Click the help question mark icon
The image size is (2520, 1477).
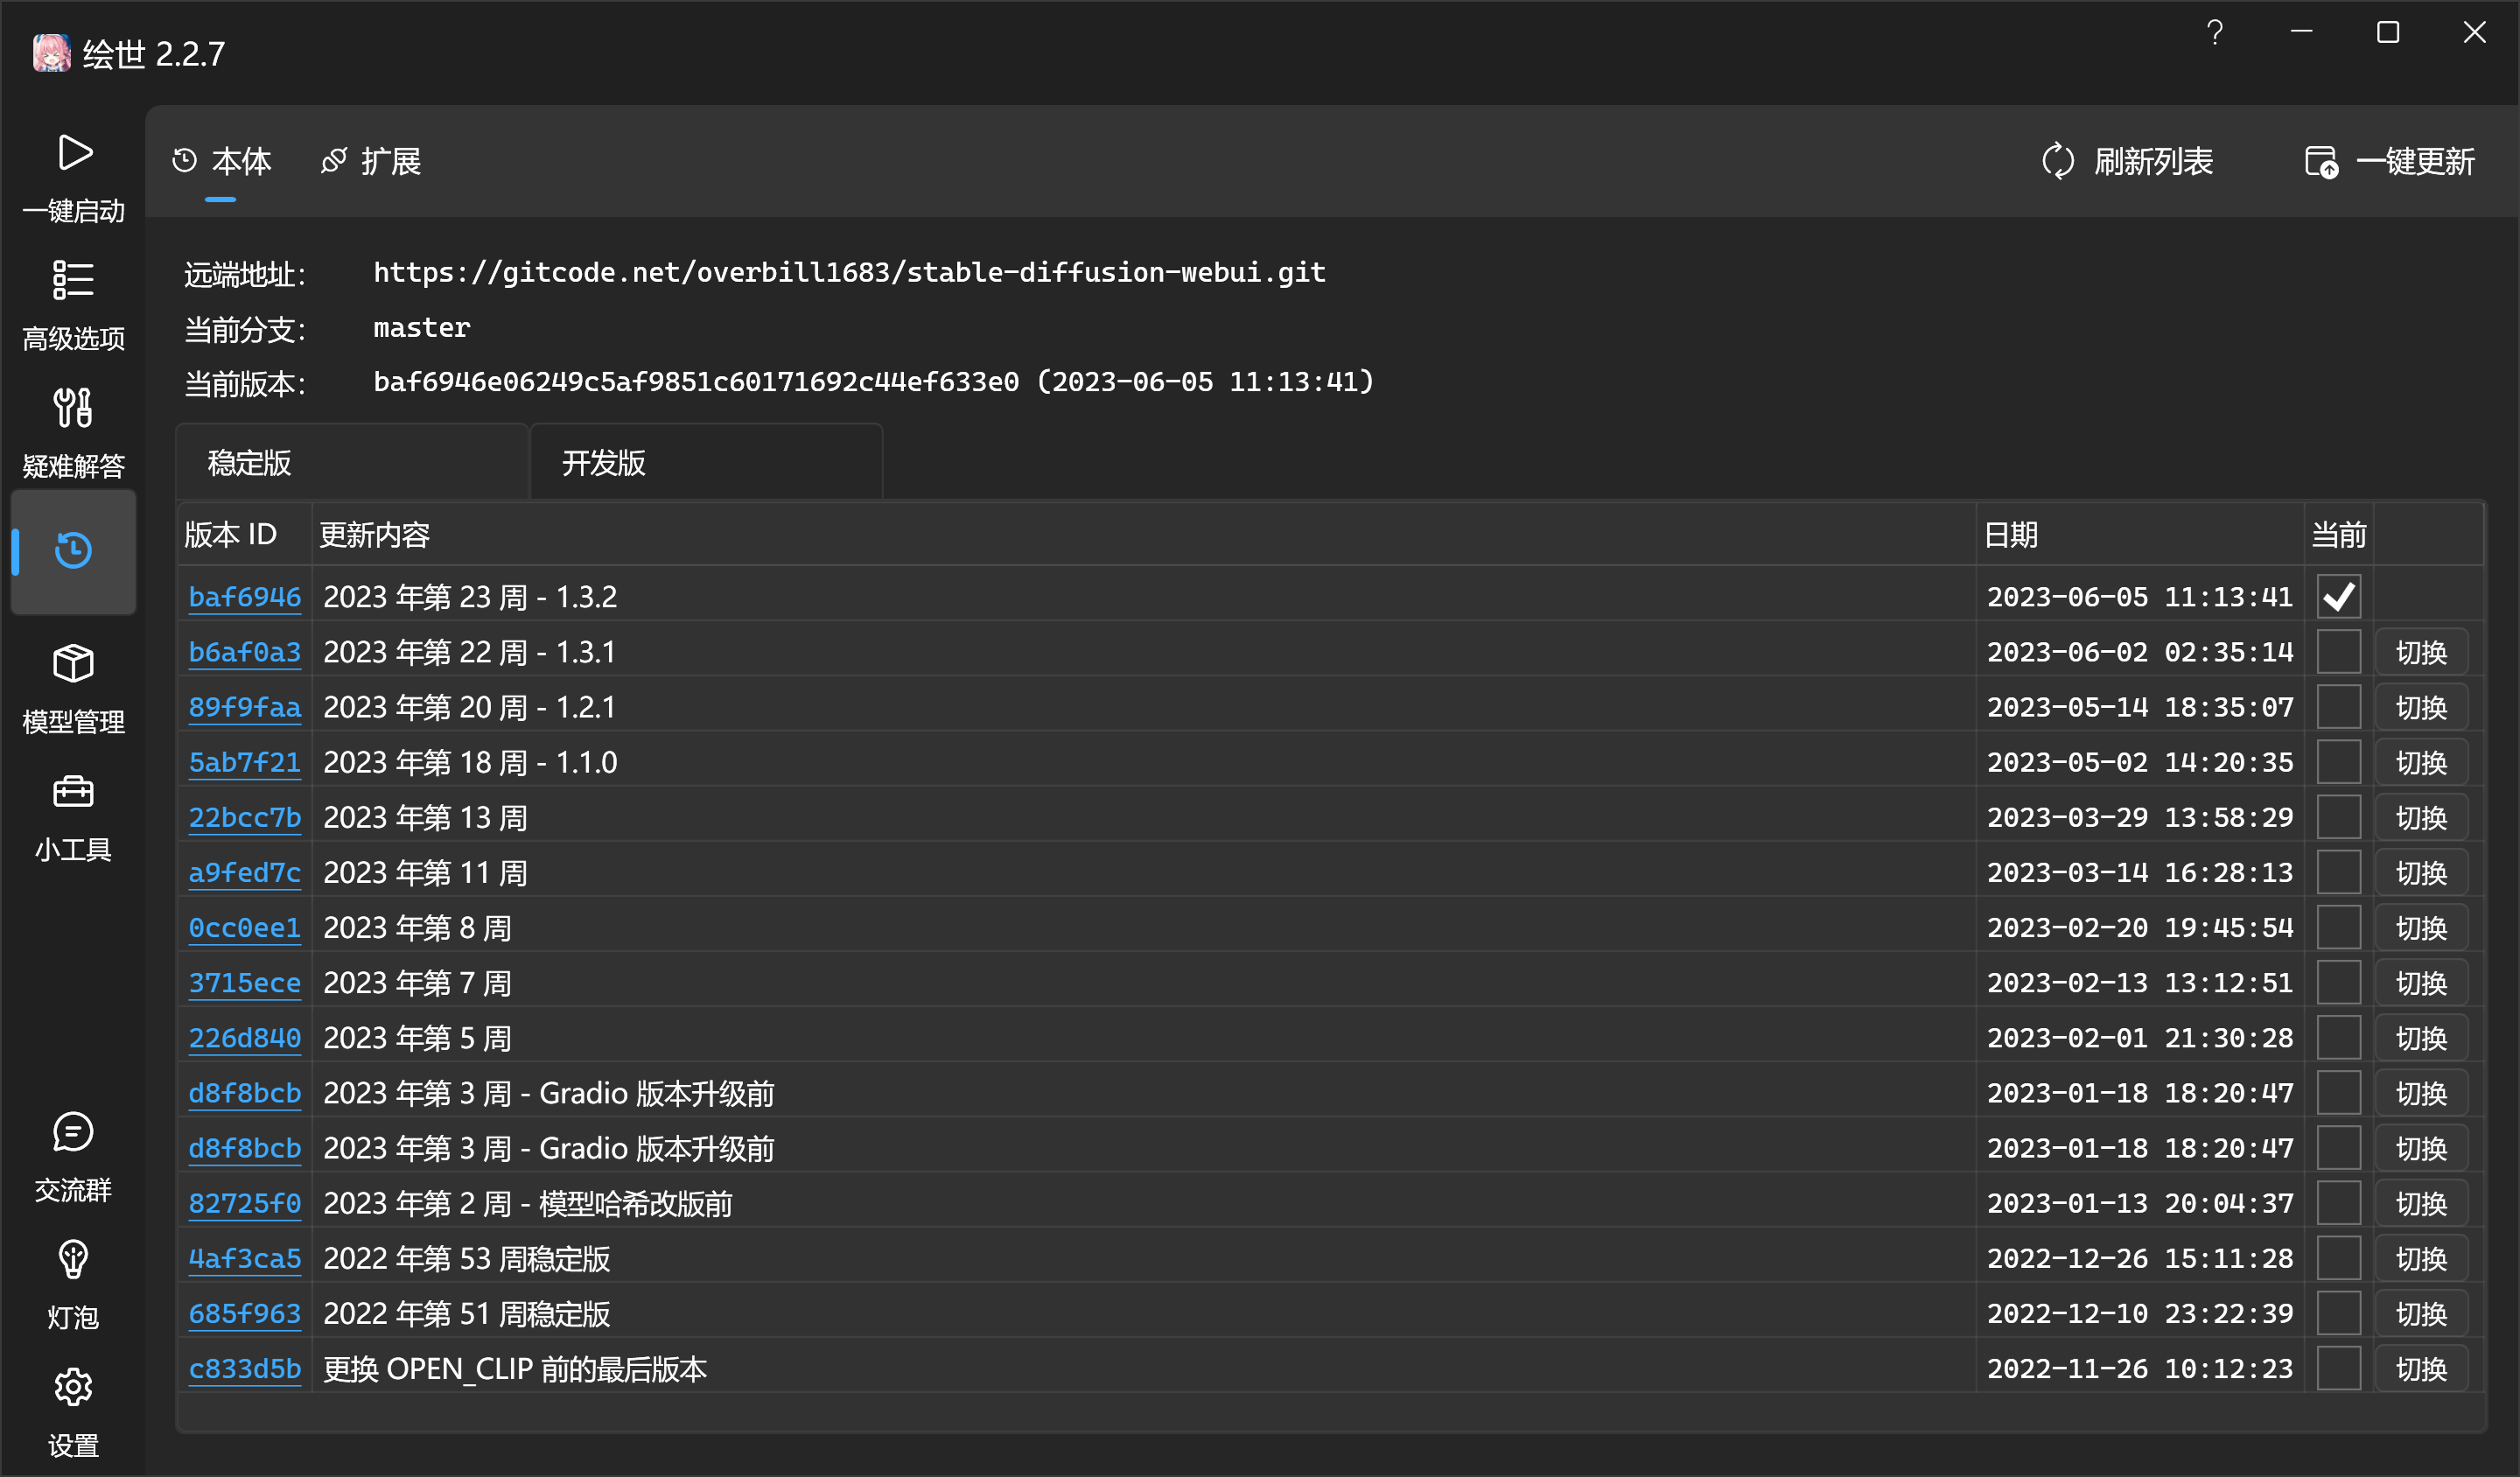coord(2214,33)
